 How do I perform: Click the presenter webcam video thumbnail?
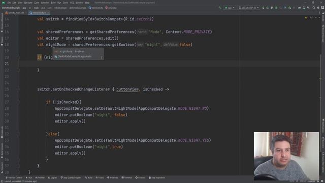tap(286, 156)
